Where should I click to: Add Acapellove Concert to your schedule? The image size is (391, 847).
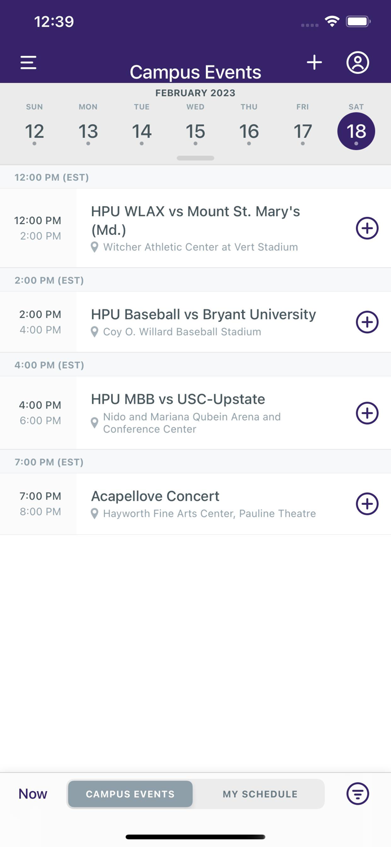click(367, 504)
